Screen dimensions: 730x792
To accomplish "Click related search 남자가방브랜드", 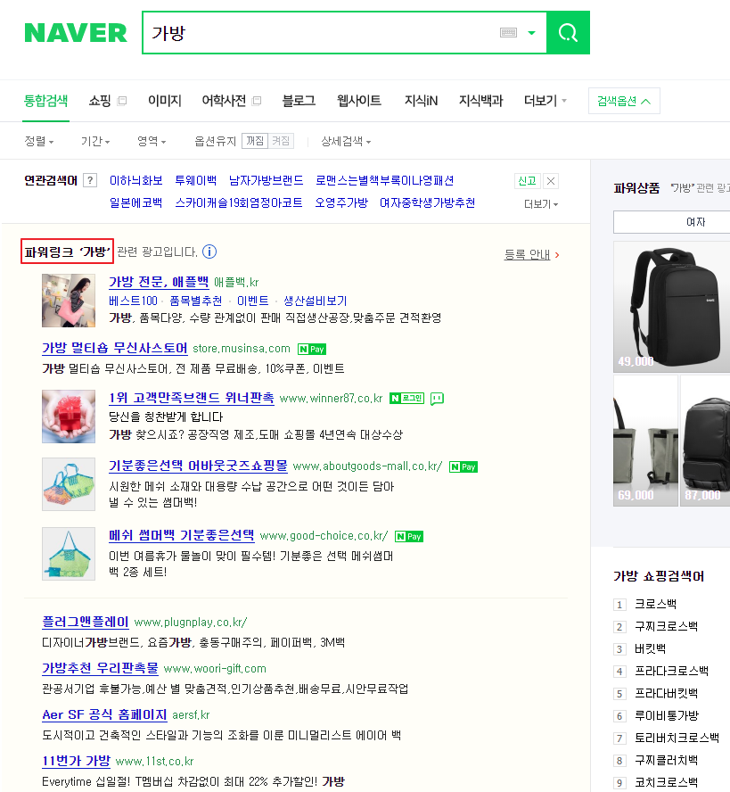I will (x=266, y=181).
